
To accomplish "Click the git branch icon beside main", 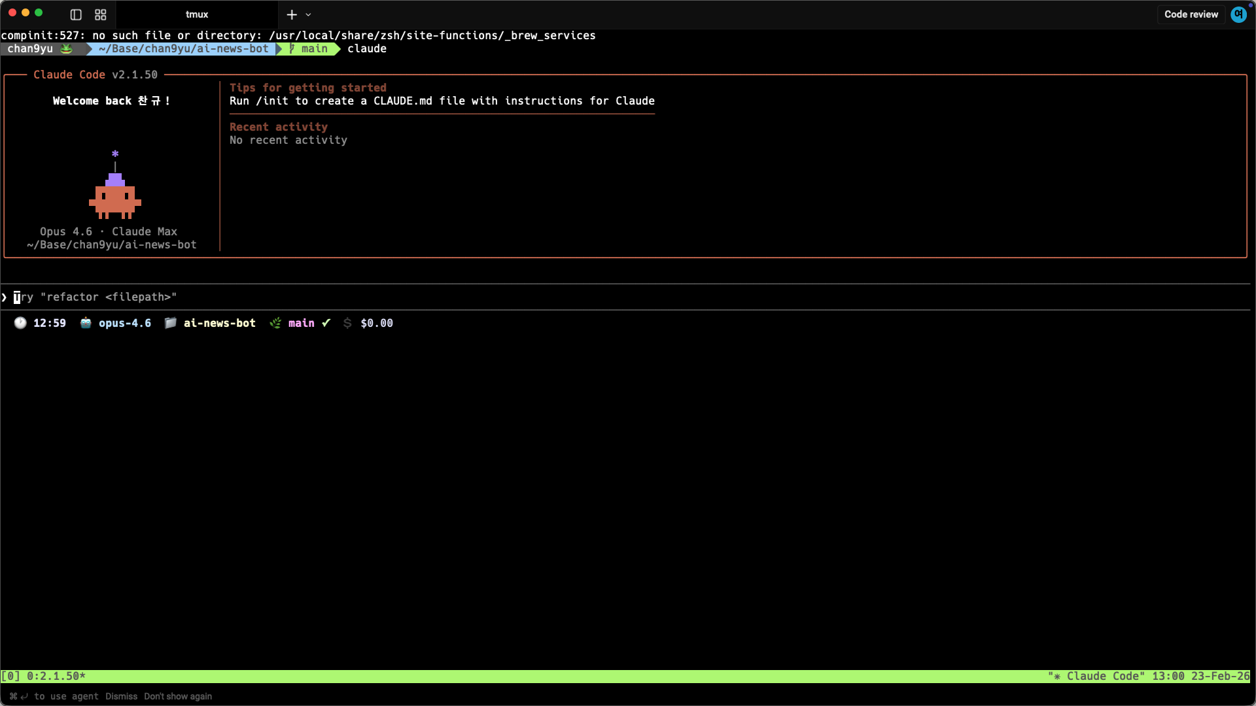I will click(x=275, y=323).
